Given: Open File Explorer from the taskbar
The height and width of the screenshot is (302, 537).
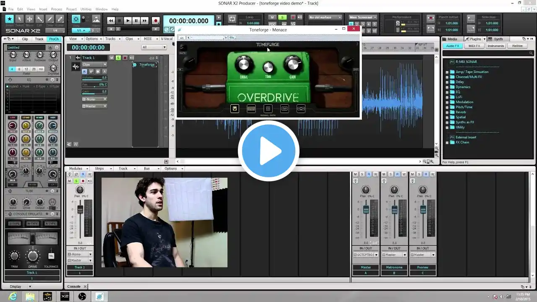Looking at the screenshot, I should pyautogui.click(x=30, y=296).
